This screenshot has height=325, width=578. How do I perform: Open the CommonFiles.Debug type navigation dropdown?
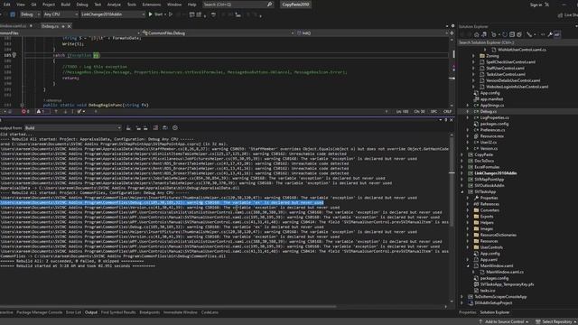[x=219, y=32]
